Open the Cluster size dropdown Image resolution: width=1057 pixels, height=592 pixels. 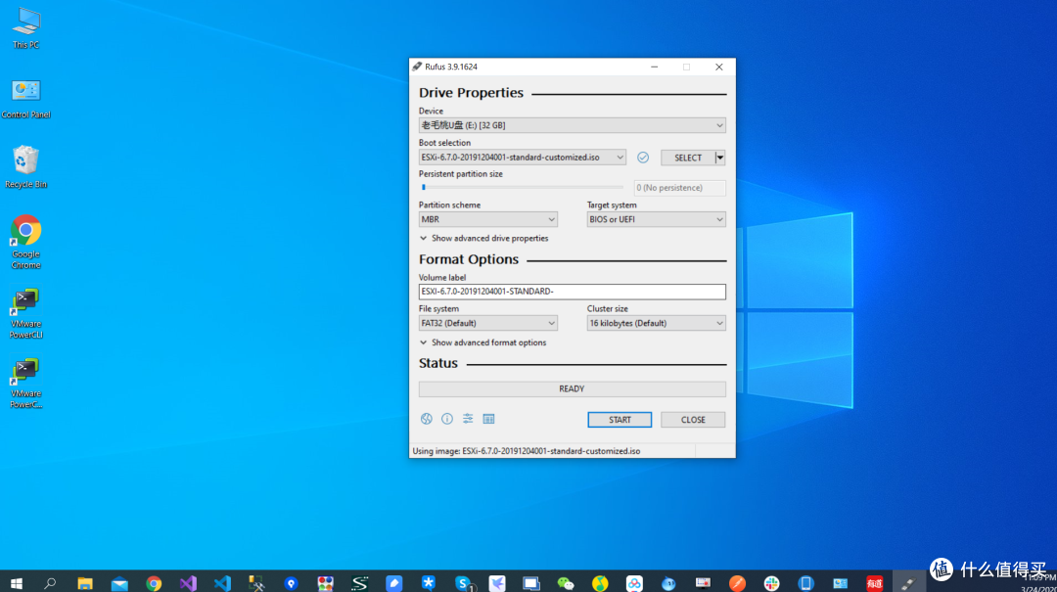click(x=656, y=323)
